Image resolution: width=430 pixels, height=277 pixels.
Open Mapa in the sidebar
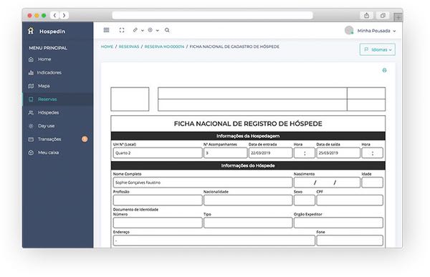coord(57,86)
